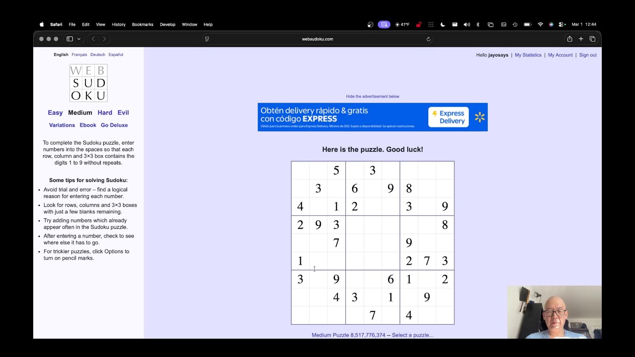
Task: Go back with the Safari back arrow
Action: pos(93,39)
